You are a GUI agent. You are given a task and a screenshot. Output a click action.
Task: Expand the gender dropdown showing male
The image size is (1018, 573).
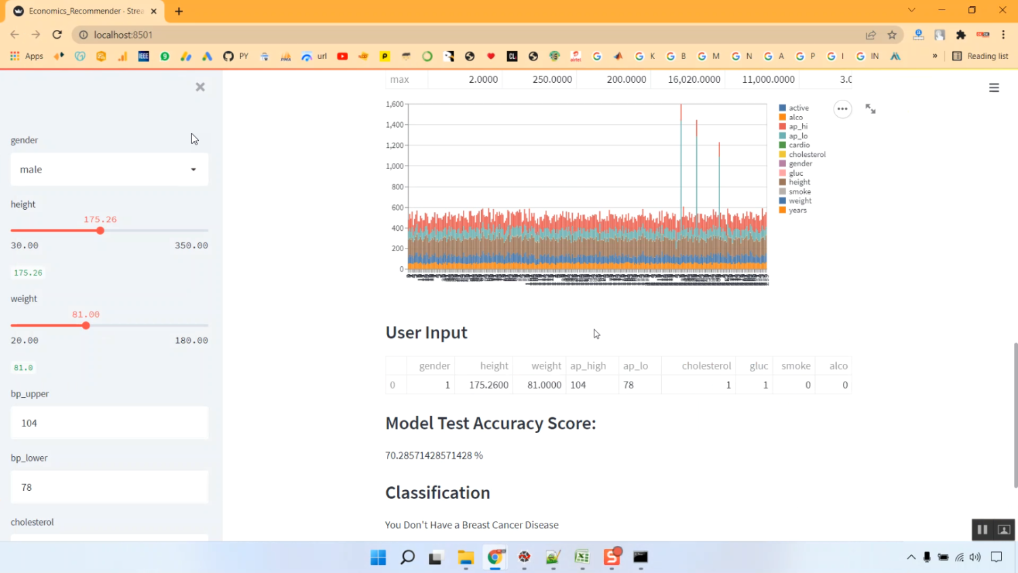tap(109, 169)
